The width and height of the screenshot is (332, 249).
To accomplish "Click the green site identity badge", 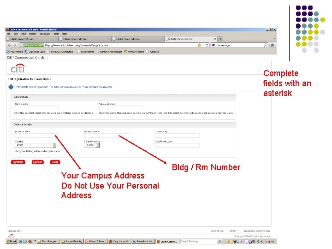I will [32, 45].
